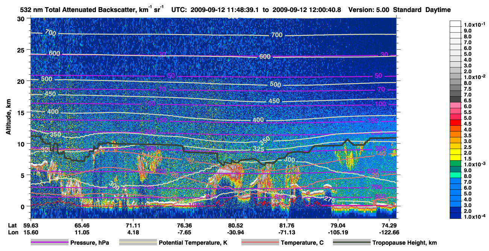
Task: Click the Potential Temperature legend line sample
Action: (138, 243)
